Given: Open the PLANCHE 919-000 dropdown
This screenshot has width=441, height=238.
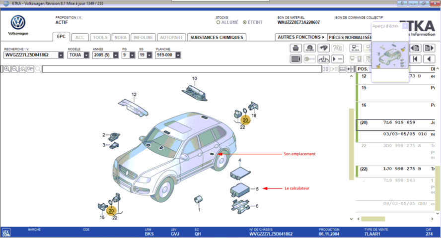Looking at the screenshot, I should 178,55.
